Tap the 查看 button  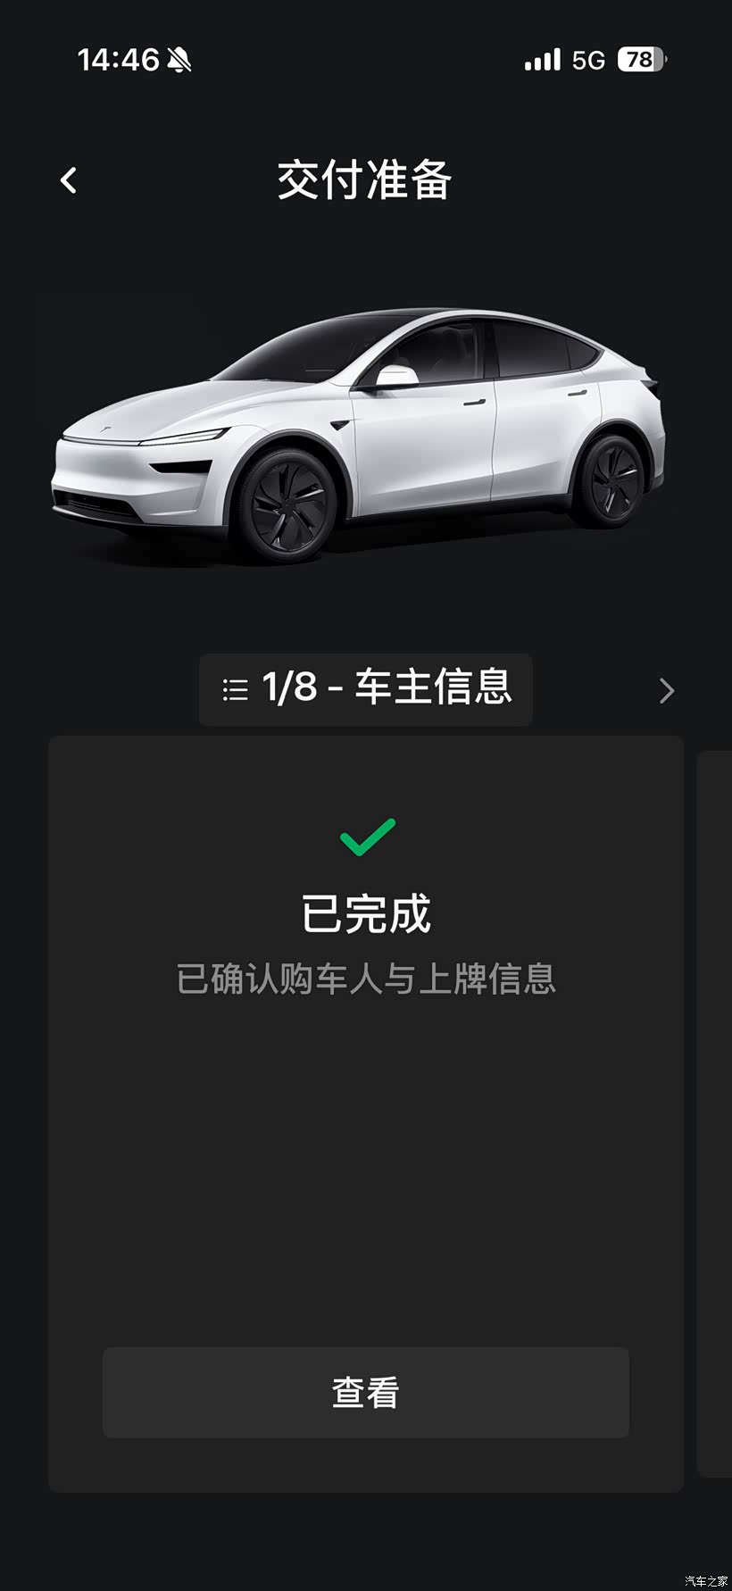pyautogui.click(x=366, y=1393)
